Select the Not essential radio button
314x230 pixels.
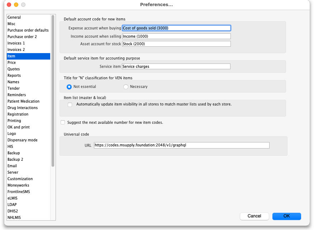pos(69,86)
